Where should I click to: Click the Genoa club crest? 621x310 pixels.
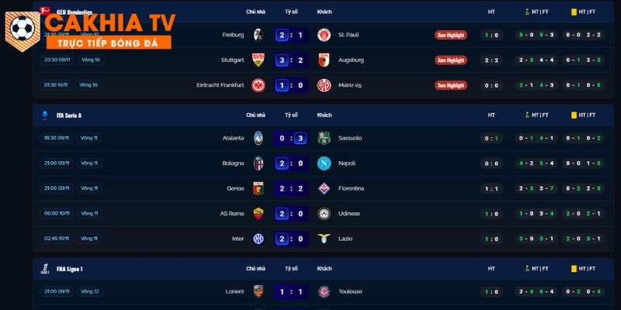(258, 188)
